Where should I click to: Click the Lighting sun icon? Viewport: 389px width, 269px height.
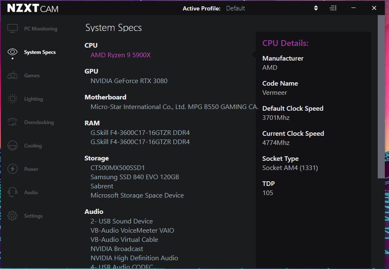pos(13,99)
